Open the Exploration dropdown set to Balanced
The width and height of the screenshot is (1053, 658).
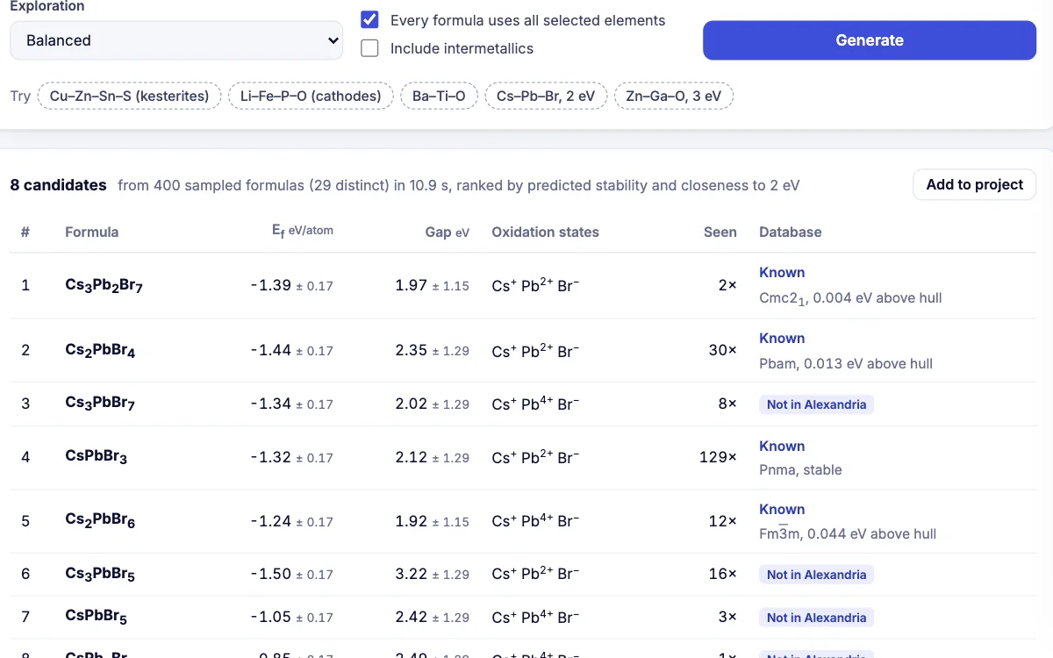176,40
